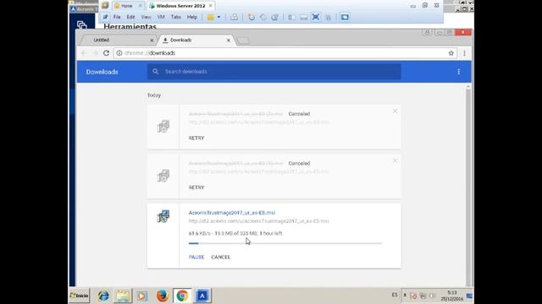
Task: Open the VMware View menu
Action: pyautogui.click(x=146, y=17)
